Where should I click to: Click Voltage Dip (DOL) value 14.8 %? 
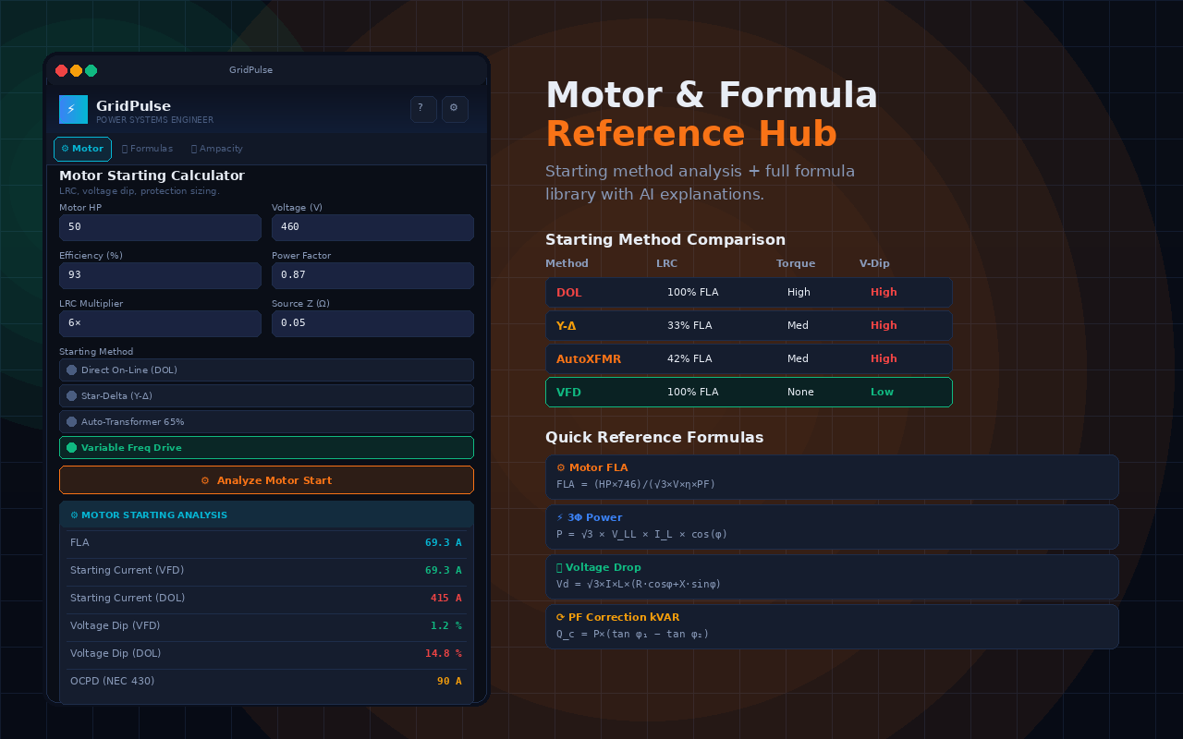coord(443,654)
